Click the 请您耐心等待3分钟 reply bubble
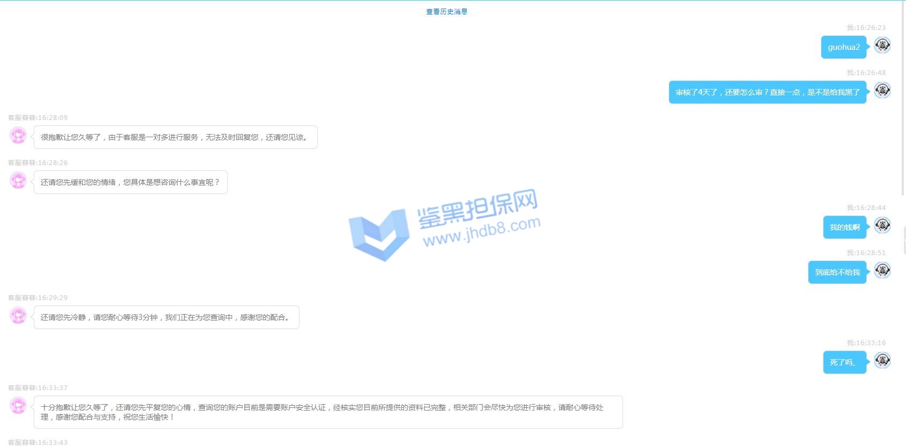The height and width of the screenshot is (447, 906). 166,317
